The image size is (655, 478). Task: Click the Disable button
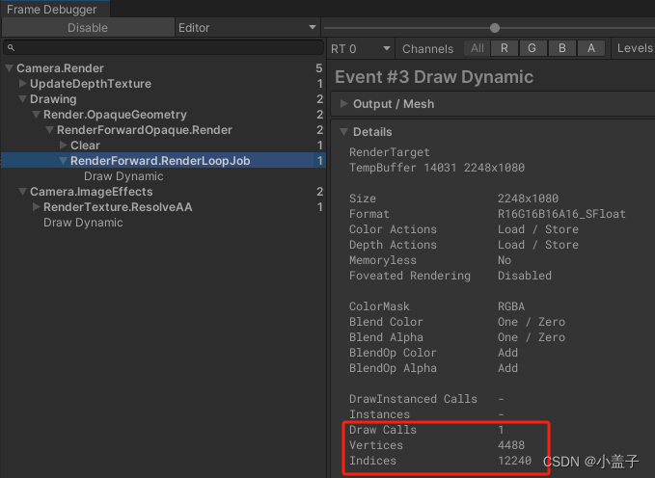tap(87, 28)
